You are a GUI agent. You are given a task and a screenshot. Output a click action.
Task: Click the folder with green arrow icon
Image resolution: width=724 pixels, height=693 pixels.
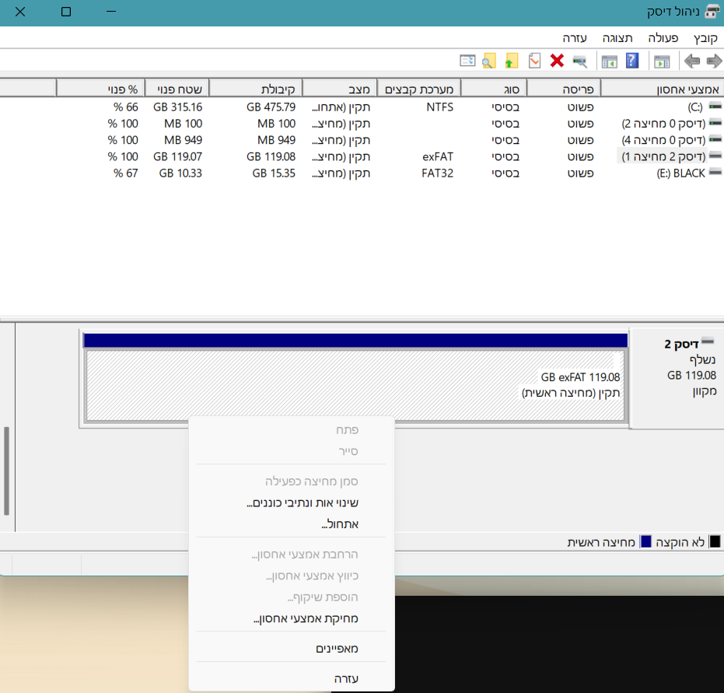click(511, 61)
